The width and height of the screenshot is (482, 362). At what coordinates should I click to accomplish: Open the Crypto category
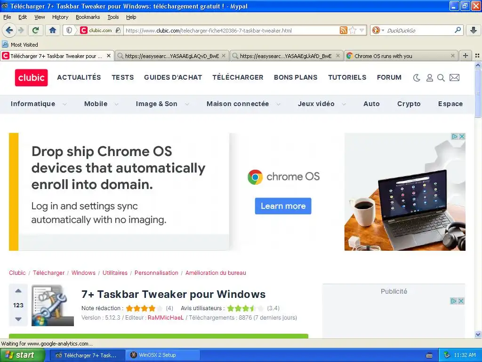409,104
